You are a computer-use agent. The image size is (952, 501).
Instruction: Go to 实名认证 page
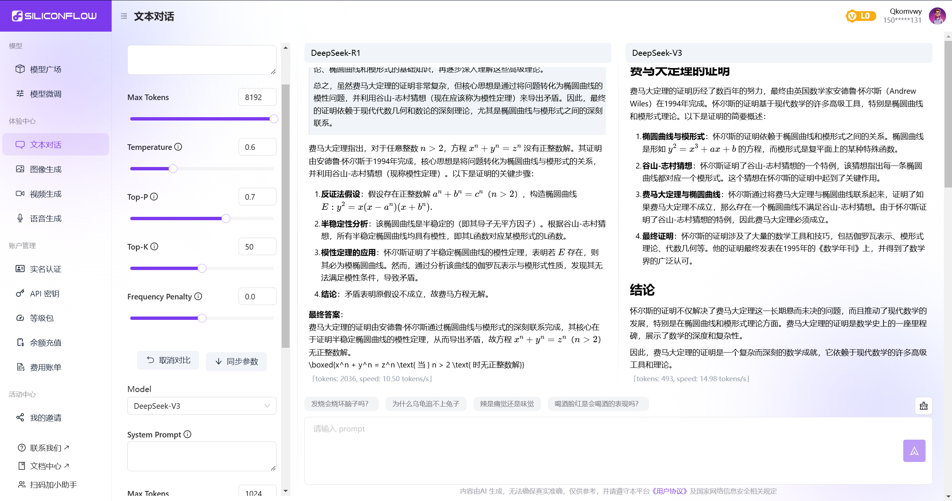click(x=55, y=269)
